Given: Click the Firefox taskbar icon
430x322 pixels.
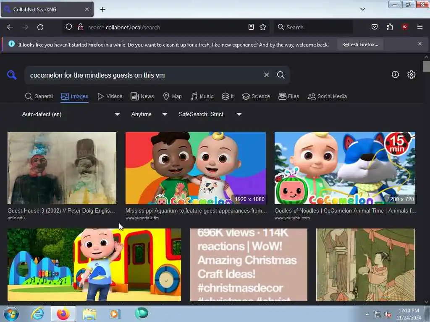Looking at the screenshot, I should click(63, 314).
